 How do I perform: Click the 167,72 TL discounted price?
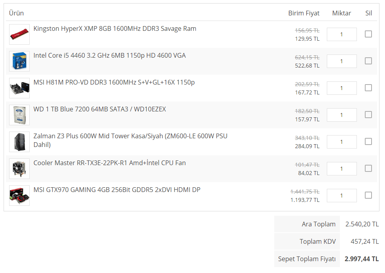click(x=307, y=92)
